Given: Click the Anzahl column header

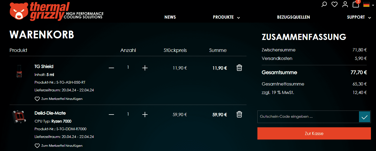Looking at the screenshot, I should point(128,50).
